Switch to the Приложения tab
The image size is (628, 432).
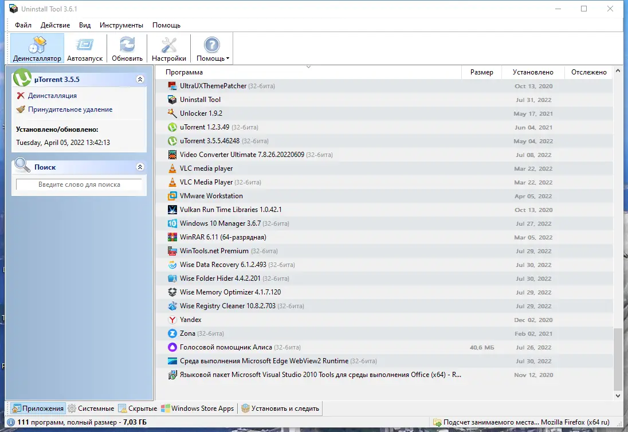[38, 409]
